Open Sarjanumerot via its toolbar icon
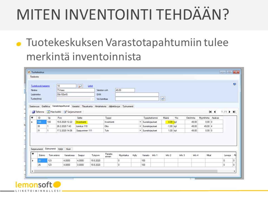Viewport: 268px width, 201px height. point(65,112)
